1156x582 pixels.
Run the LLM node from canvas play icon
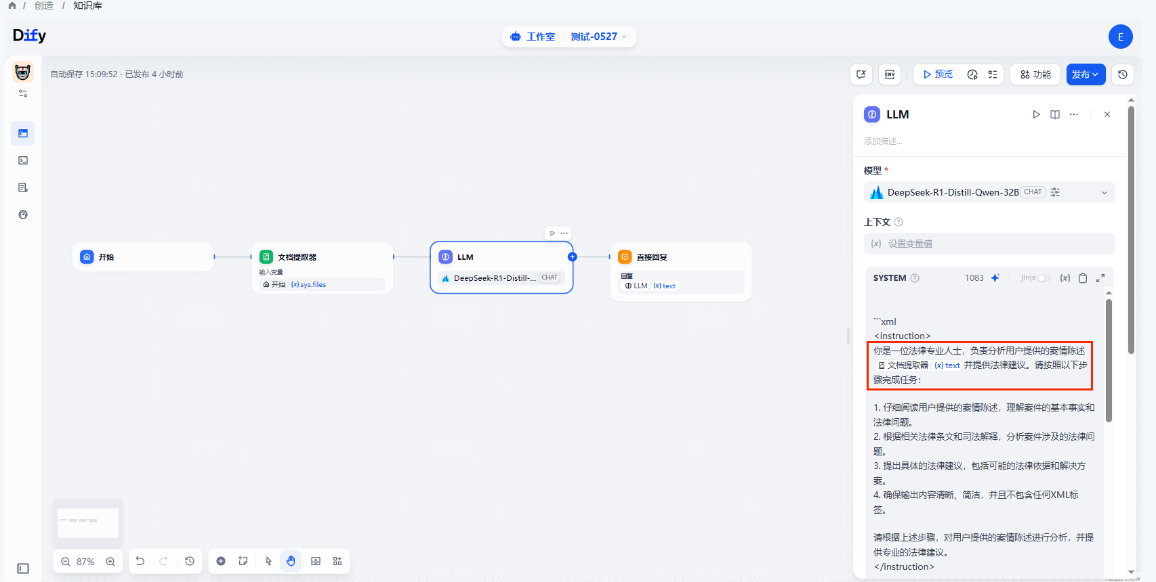click(x=552, y=233)
